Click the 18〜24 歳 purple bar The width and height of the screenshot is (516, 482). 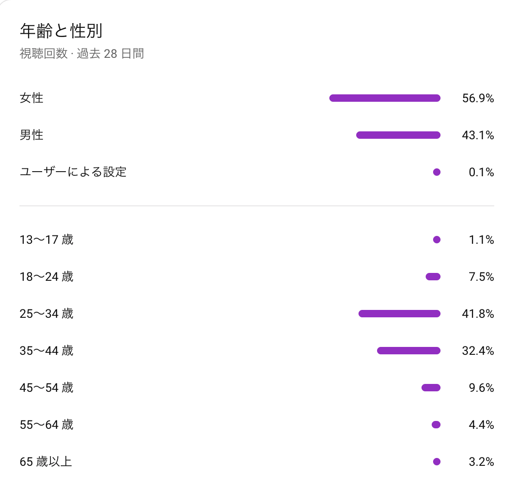(433, 277)
